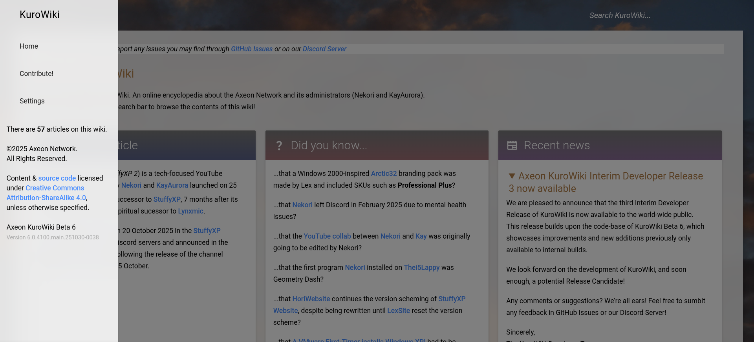Open the Arctic32 article link
The width and height of the screenshot is (754, 342).
(384, 174)
